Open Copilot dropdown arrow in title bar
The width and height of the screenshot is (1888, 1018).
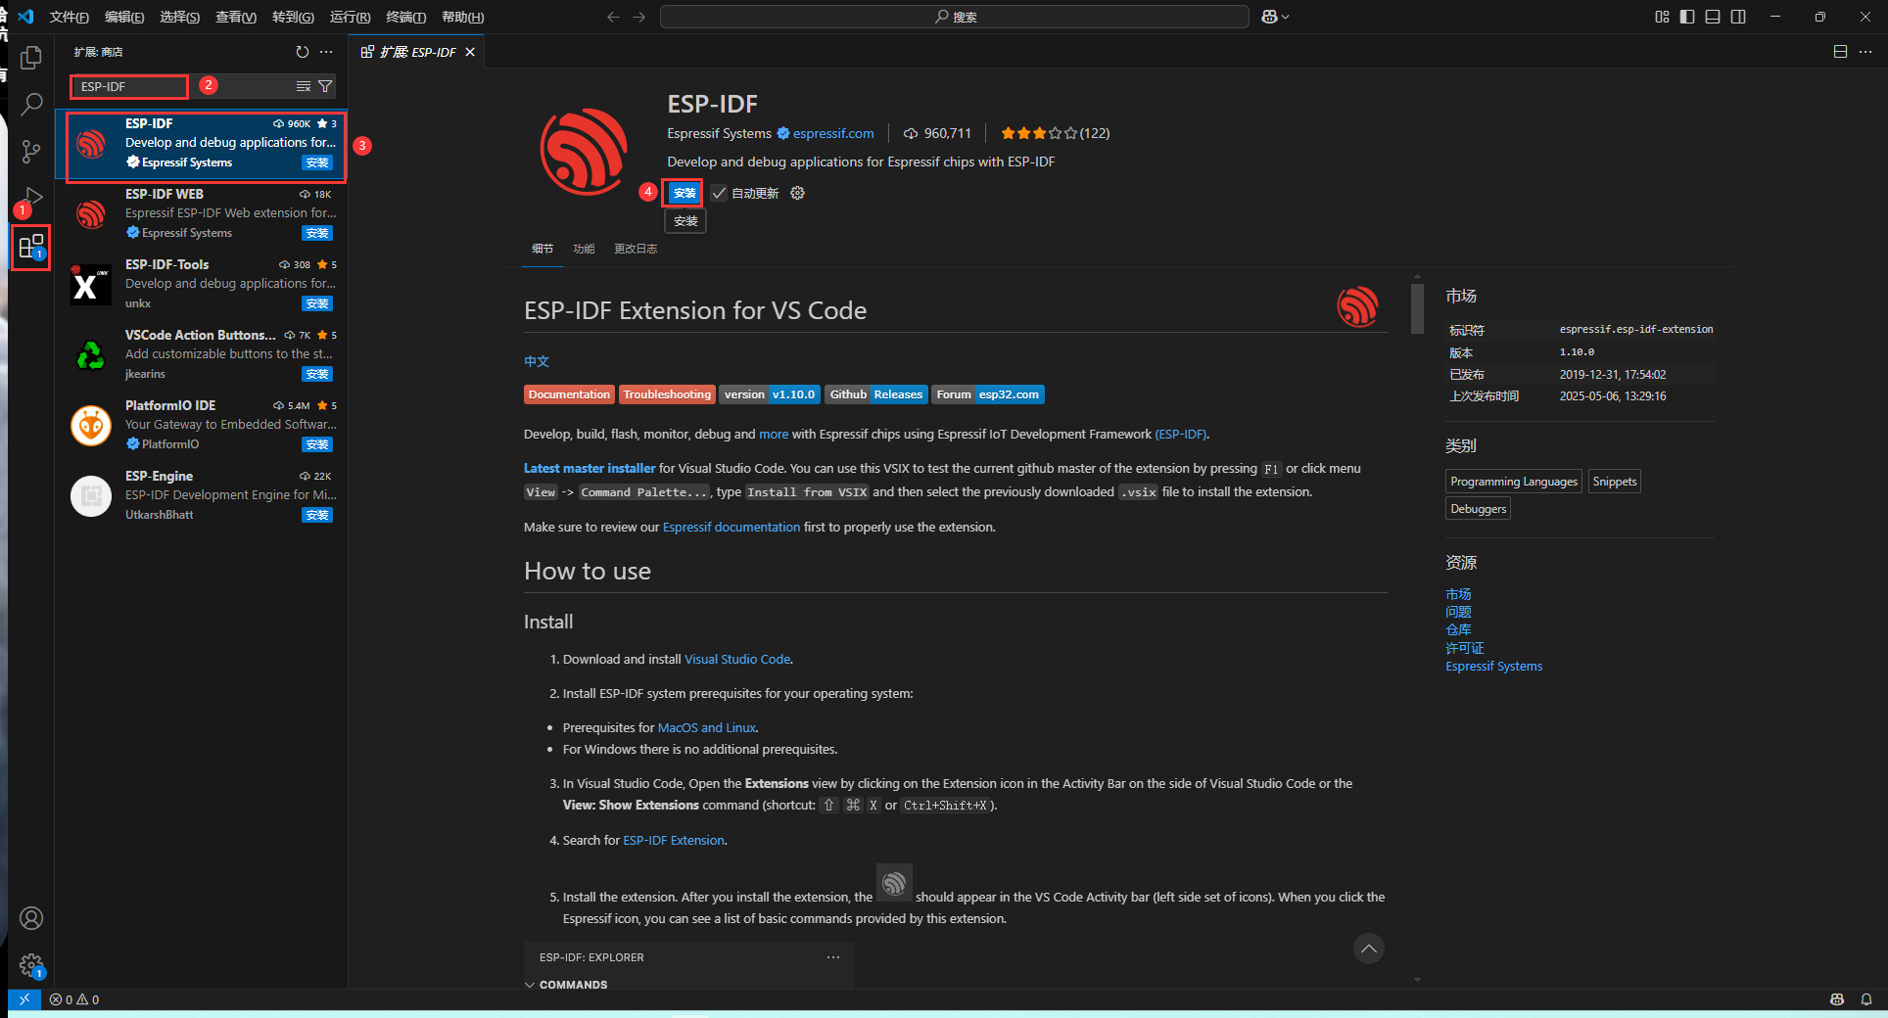click(1285, 17)
